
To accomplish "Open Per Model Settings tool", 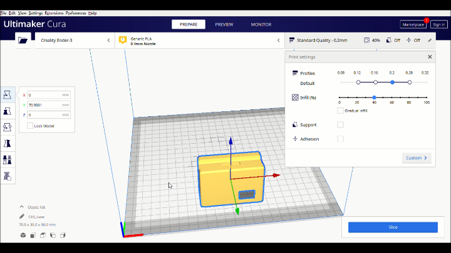I will click(x=7, y=159).
